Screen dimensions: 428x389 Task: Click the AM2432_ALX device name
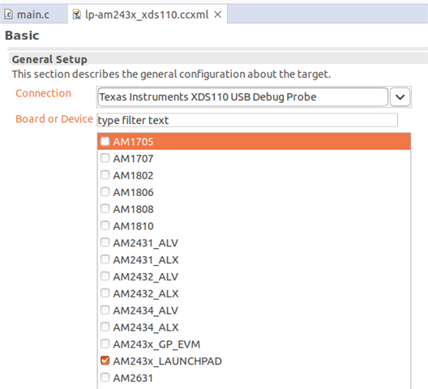coord(145,294)
